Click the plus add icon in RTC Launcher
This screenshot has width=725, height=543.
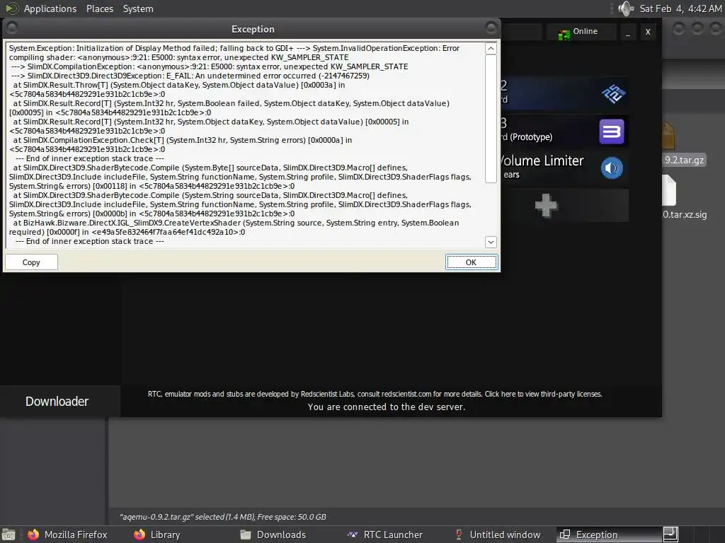[546, 206]
